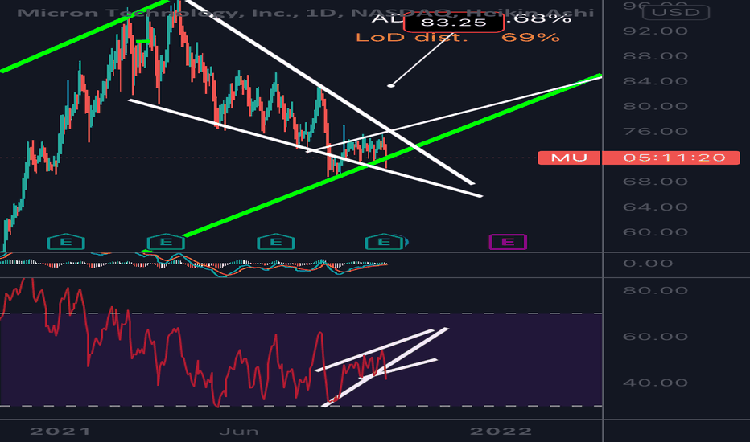Click the RSI 60.00 scale label
This screenshot has width=750, height=442.
655,337
